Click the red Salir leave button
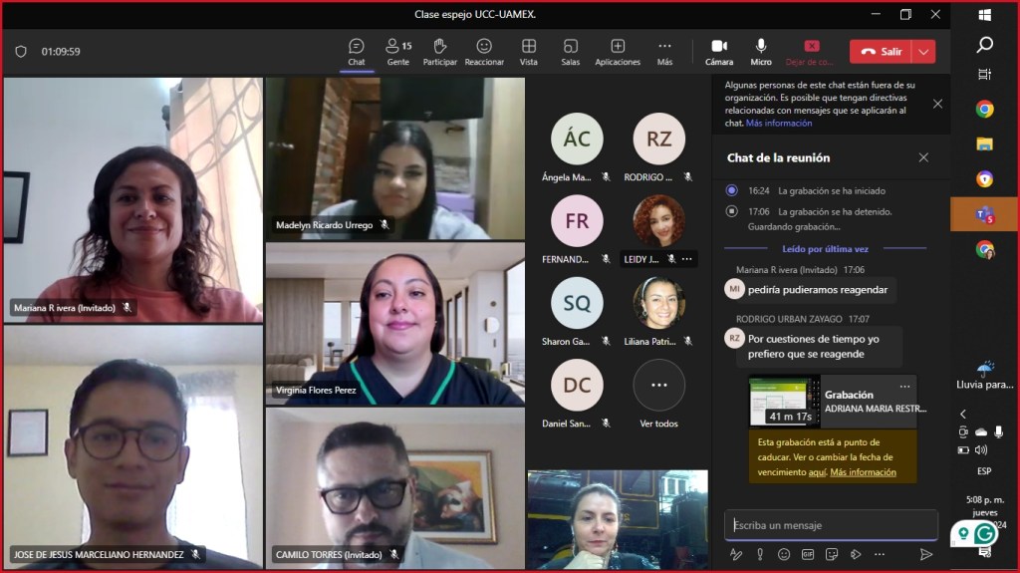Image resolution: width=1020 pixels, height=573 pixels. point(881,52)
